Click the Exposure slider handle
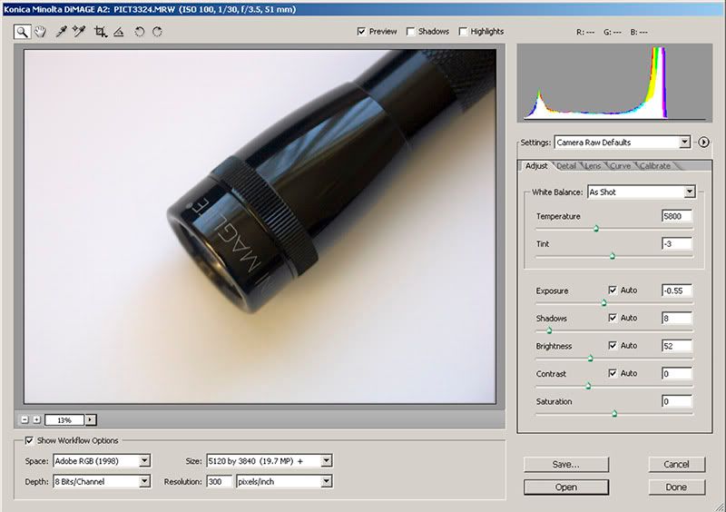 [603, 302]
